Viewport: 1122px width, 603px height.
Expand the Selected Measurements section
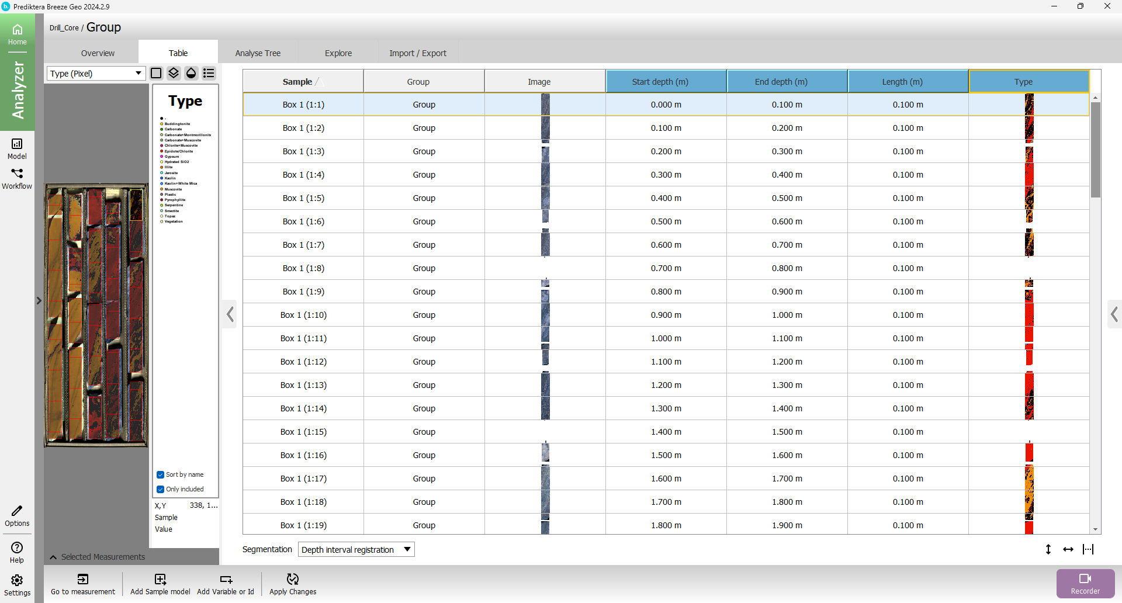tap(53, 557)
